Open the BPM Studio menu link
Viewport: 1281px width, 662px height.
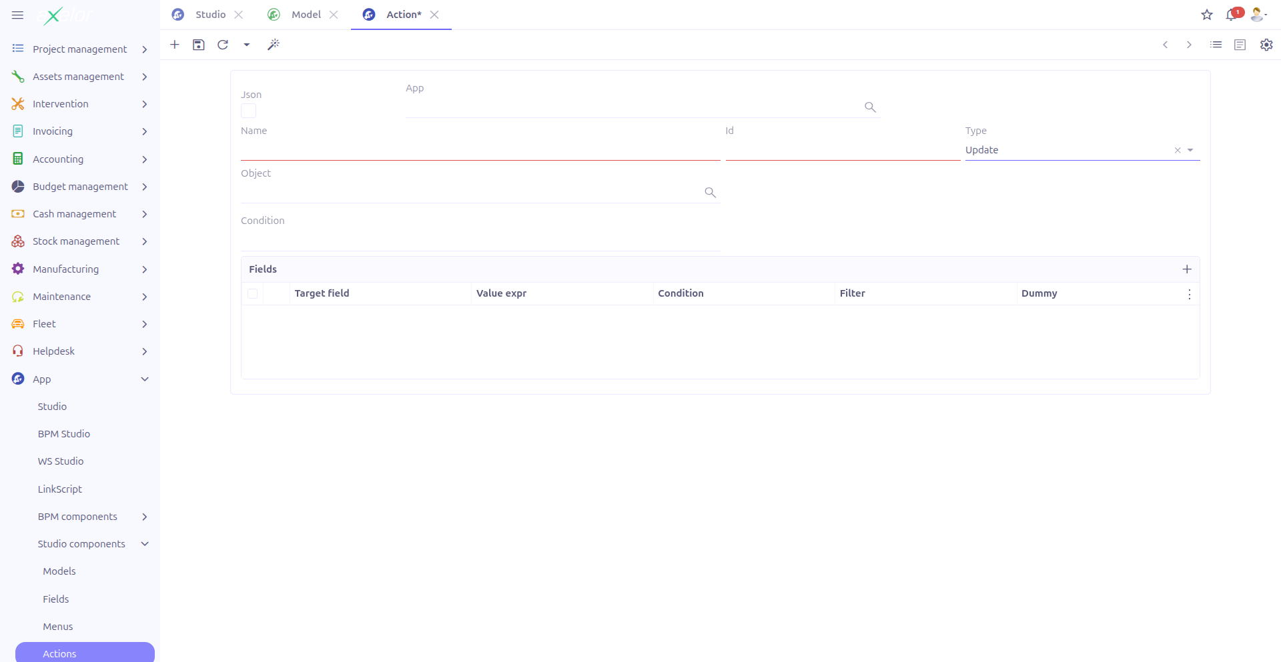click(63, 433)
